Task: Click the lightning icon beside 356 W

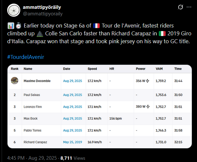Action: tap(147, 81)
